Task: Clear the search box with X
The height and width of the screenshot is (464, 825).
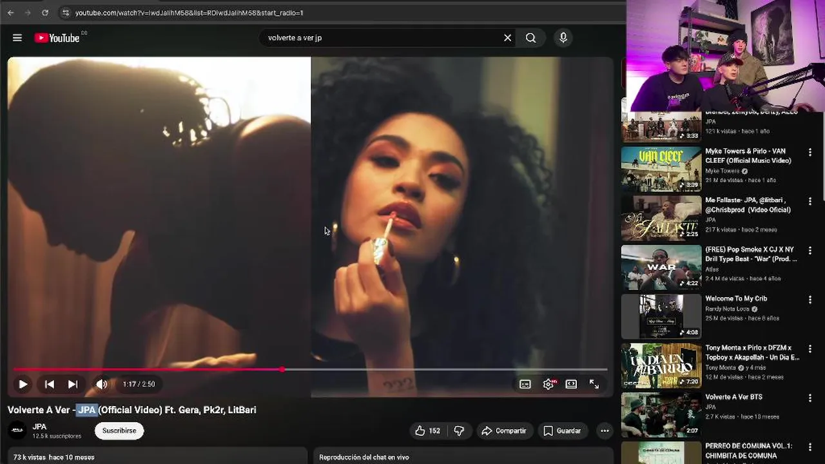Action: [x=508, y=38]
